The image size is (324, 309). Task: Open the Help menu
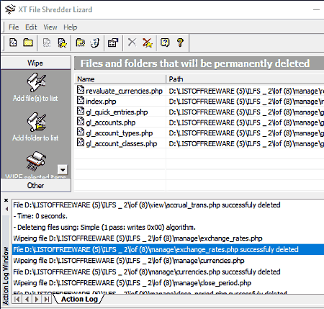point(71,27)
